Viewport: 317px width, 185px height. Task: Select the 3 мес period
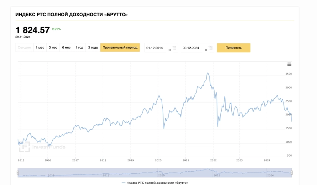53,47
